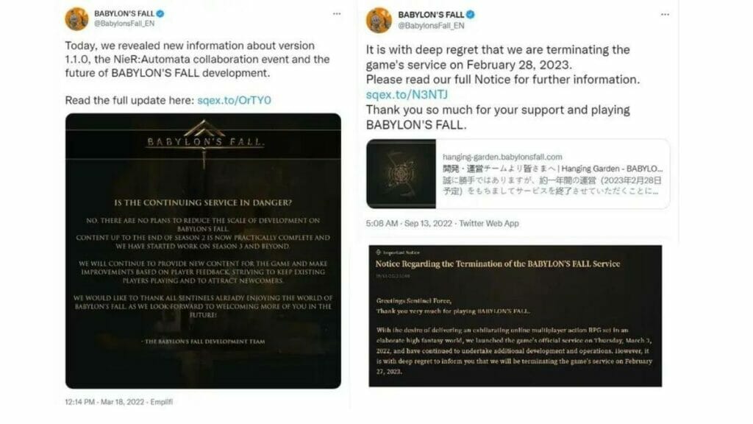Open the 'Is the continuing service in danger?' image

pos(203,251)
